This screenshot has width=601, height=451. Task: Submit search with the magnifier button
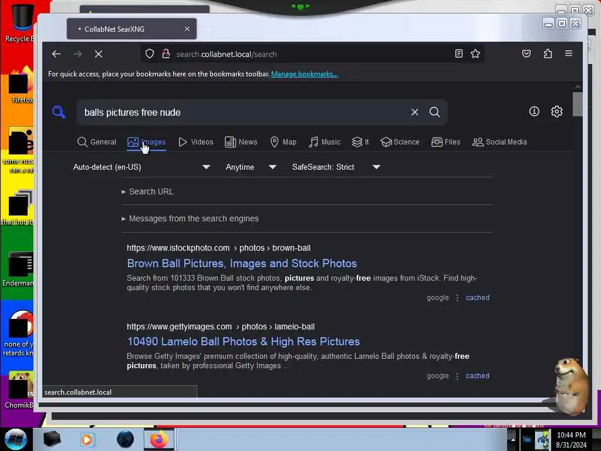pos(435,112)
